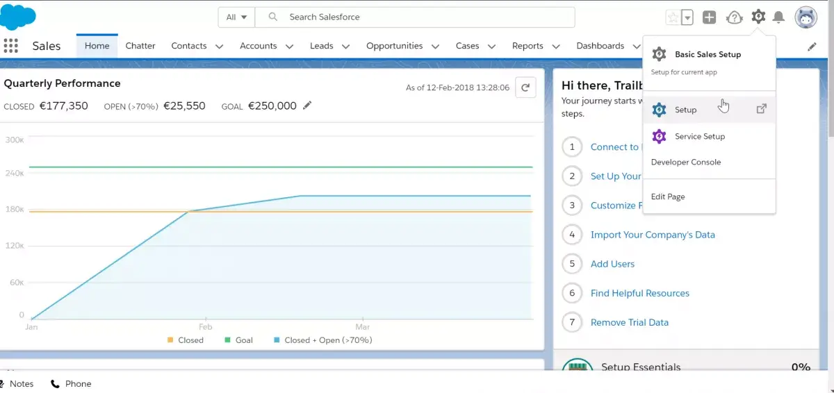Expand the Leads tab chevron
The width and height of the screenshot is (834, 393).
point(346,47)
